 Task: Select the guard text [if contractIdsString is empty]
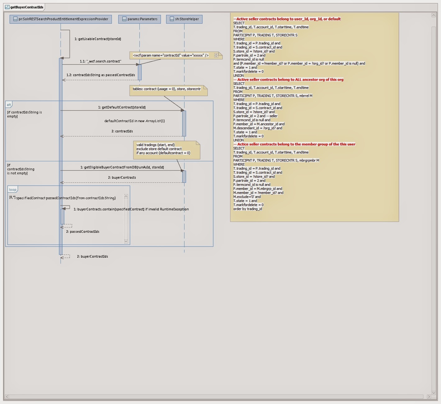(24, 114)
